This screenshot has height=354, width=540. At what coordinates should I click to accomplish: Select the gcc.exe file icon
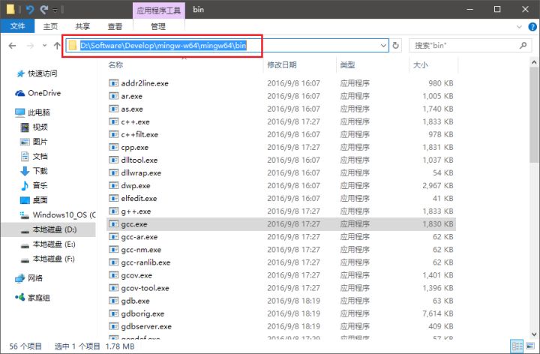pyautogui.click(x=114, y=223)
